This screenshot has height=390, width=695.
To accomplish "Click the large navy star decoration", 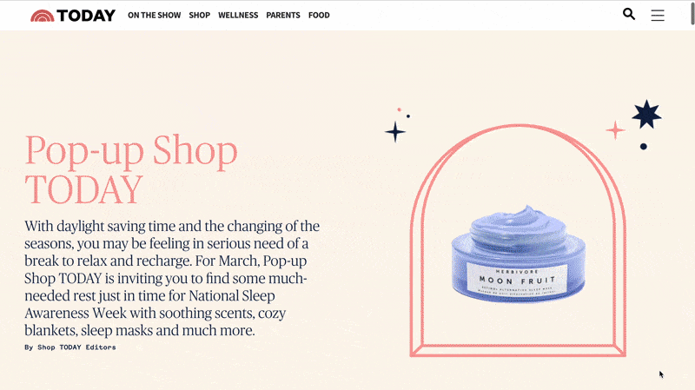I will [x=646, y=115].
